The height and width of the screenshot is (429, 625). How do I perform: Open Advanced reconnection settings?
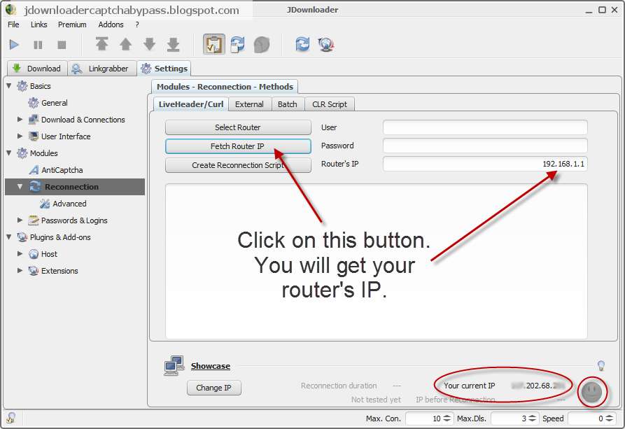click(69, 204)
